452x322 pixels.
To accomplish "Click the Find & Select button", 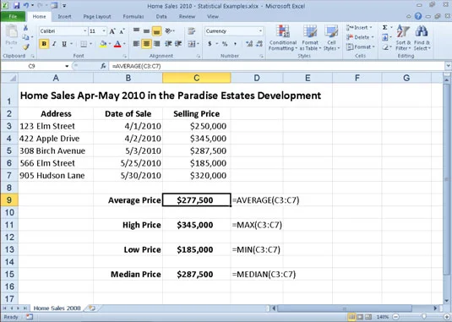I will coord(422,38).
